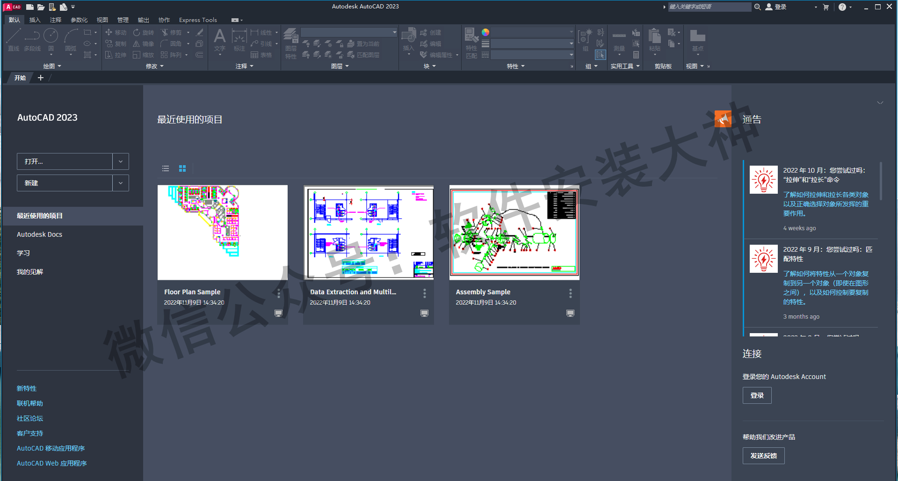The width and height of the screenshot is (898, 481).
Task: Click the plus button to add new tab
Action: point(41,78)
